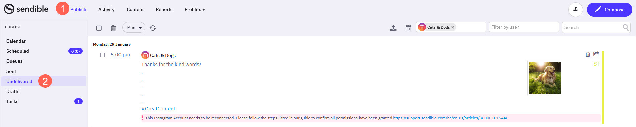
Task: Open the golden retriever image thumbnail
Action: [x=544, y=78]
